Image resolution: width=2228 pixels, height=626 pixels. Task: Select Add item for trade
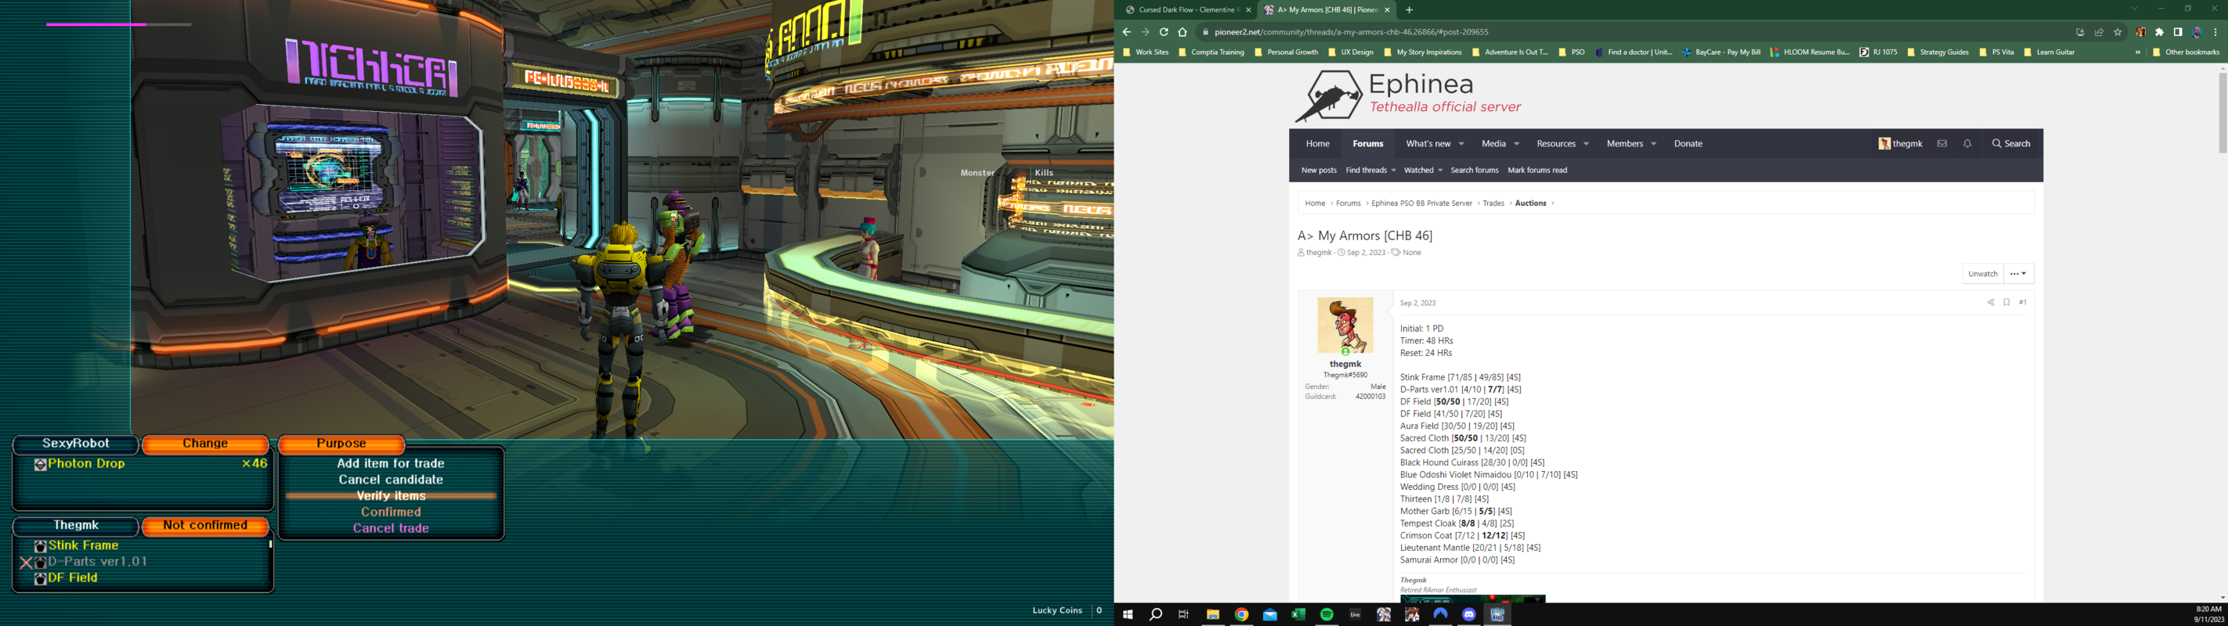[x=391, y=463]
